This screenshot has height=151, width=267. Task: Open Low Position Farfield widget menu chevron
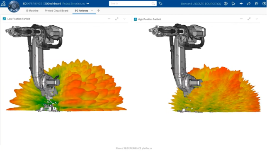coord(124,19)
